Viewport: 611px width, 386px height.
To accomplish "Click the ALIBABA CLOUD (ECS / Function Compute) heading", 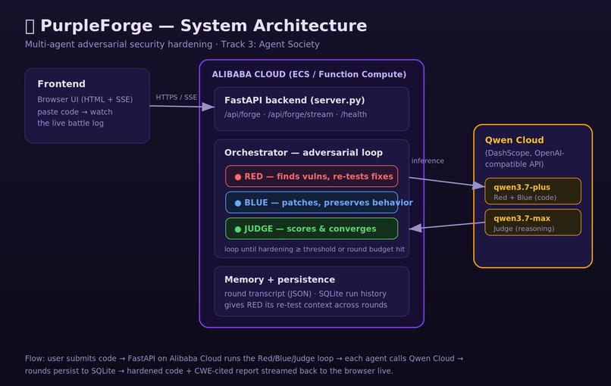I will 309,74.
